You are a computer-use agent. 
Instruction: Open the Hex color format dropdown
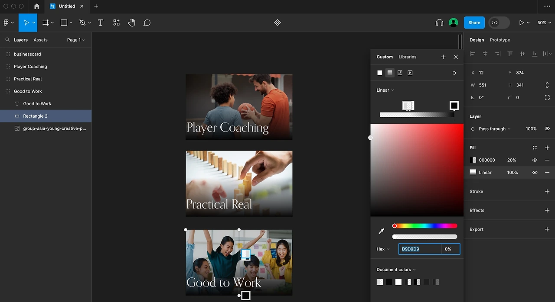[x=383, y=249]
